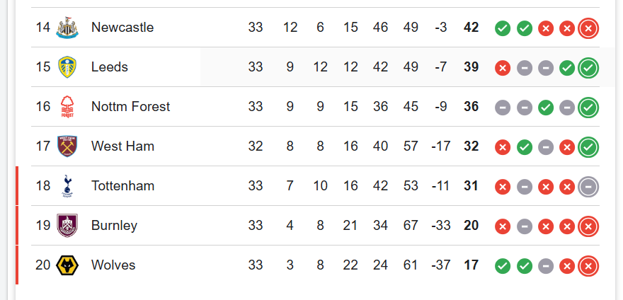The height and width of the screenshot is (300, 623).
Task: Click the Nottm Forest club crest
Action: [x=67, y=107]
